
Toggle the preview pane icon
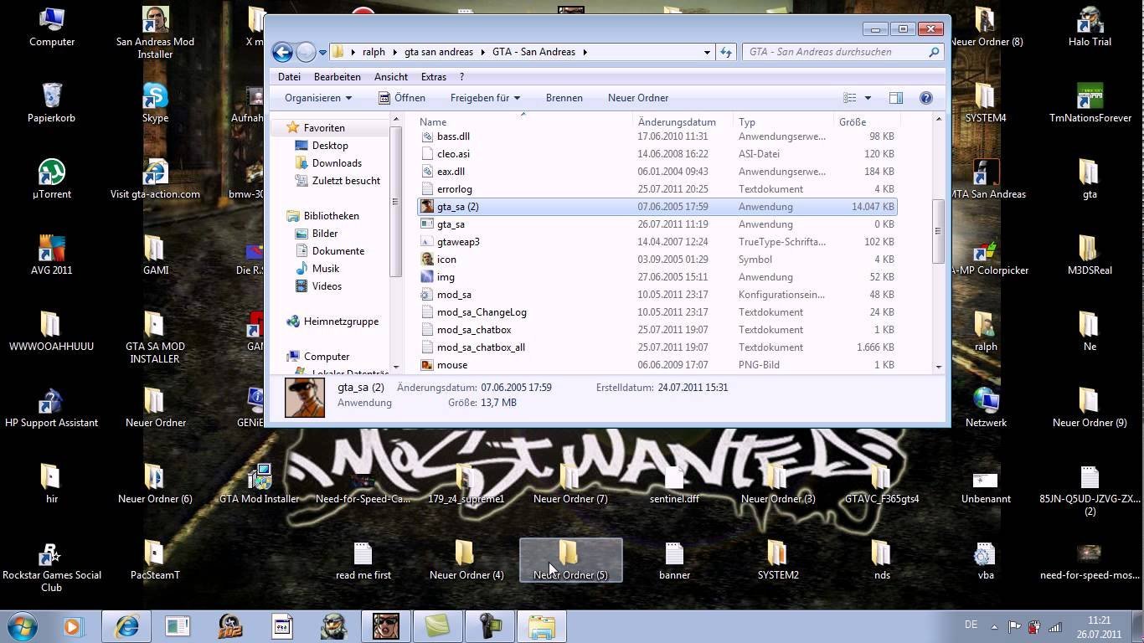[895, 98]
